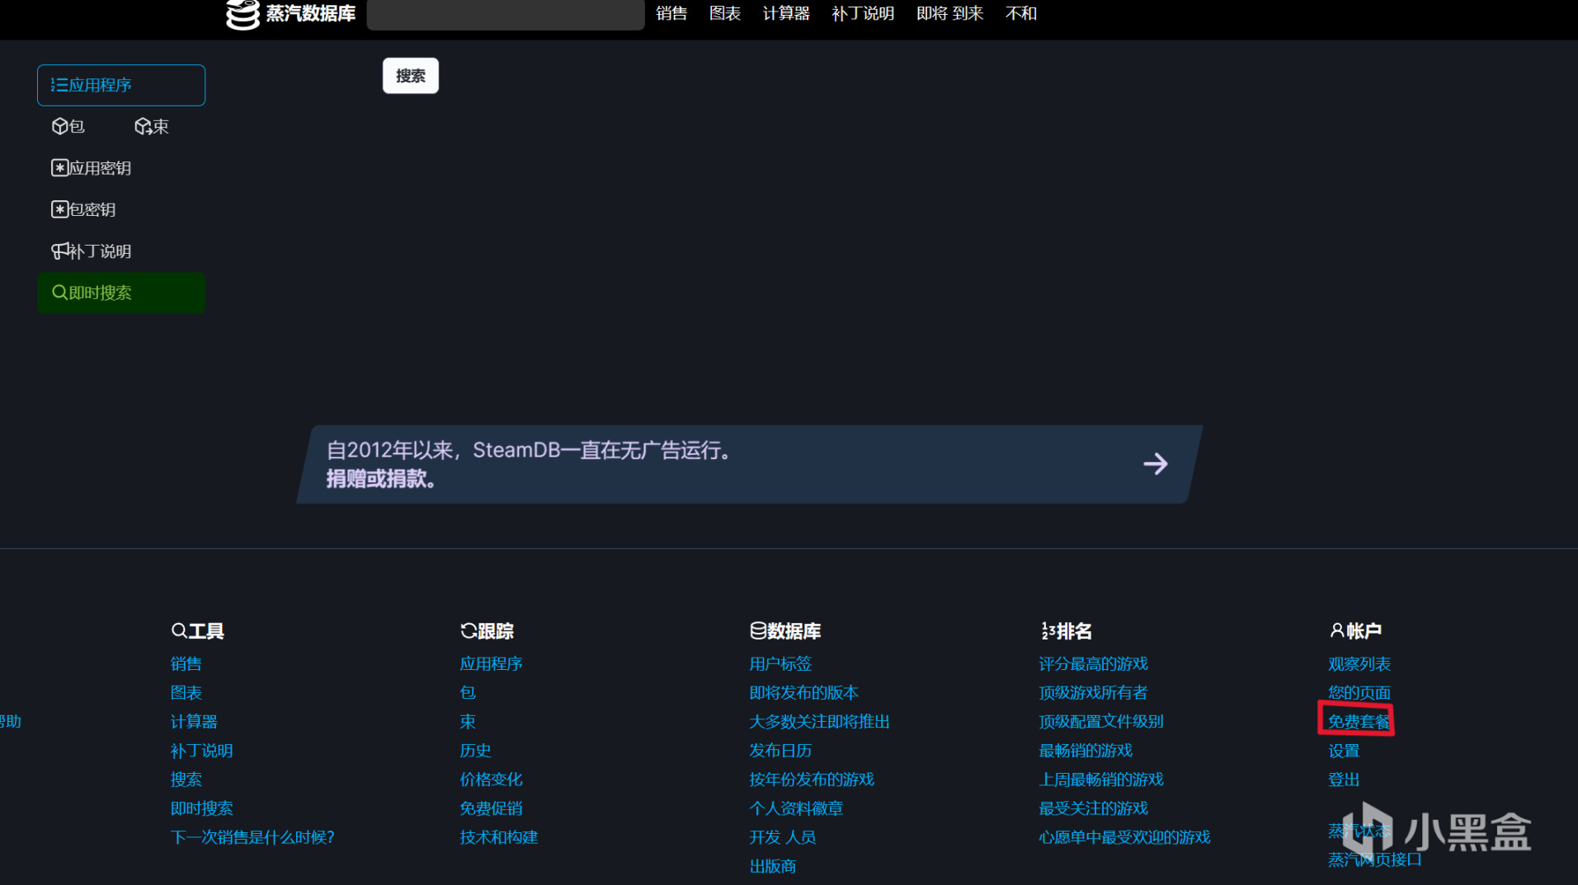This screenshot has width=1578, height=885.
Task: Open 大多数关注即将推出 link
Action: 819,721
